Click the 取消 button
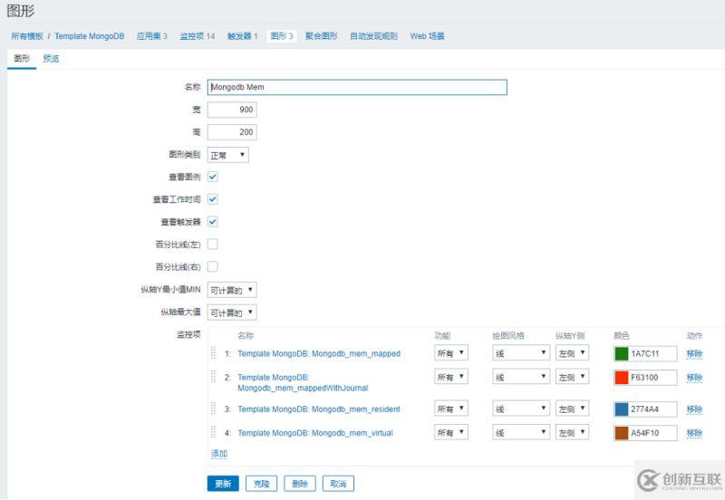725x500 pixels. pyautogui.click(x=338, y=484)
